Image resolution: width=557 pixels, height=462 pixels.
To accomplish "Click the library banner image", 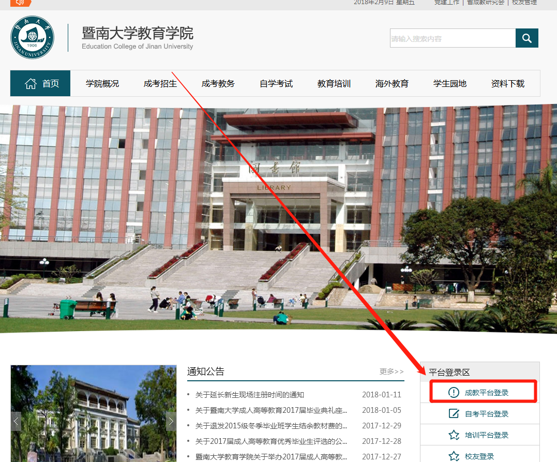I will tap(278, 218).
